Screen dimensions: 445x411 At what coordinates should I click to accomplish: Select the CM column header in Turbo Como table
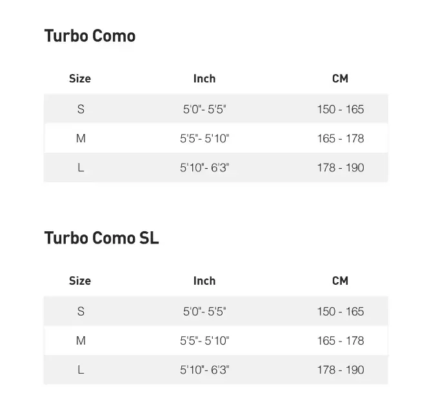click(x=340, y=79)
